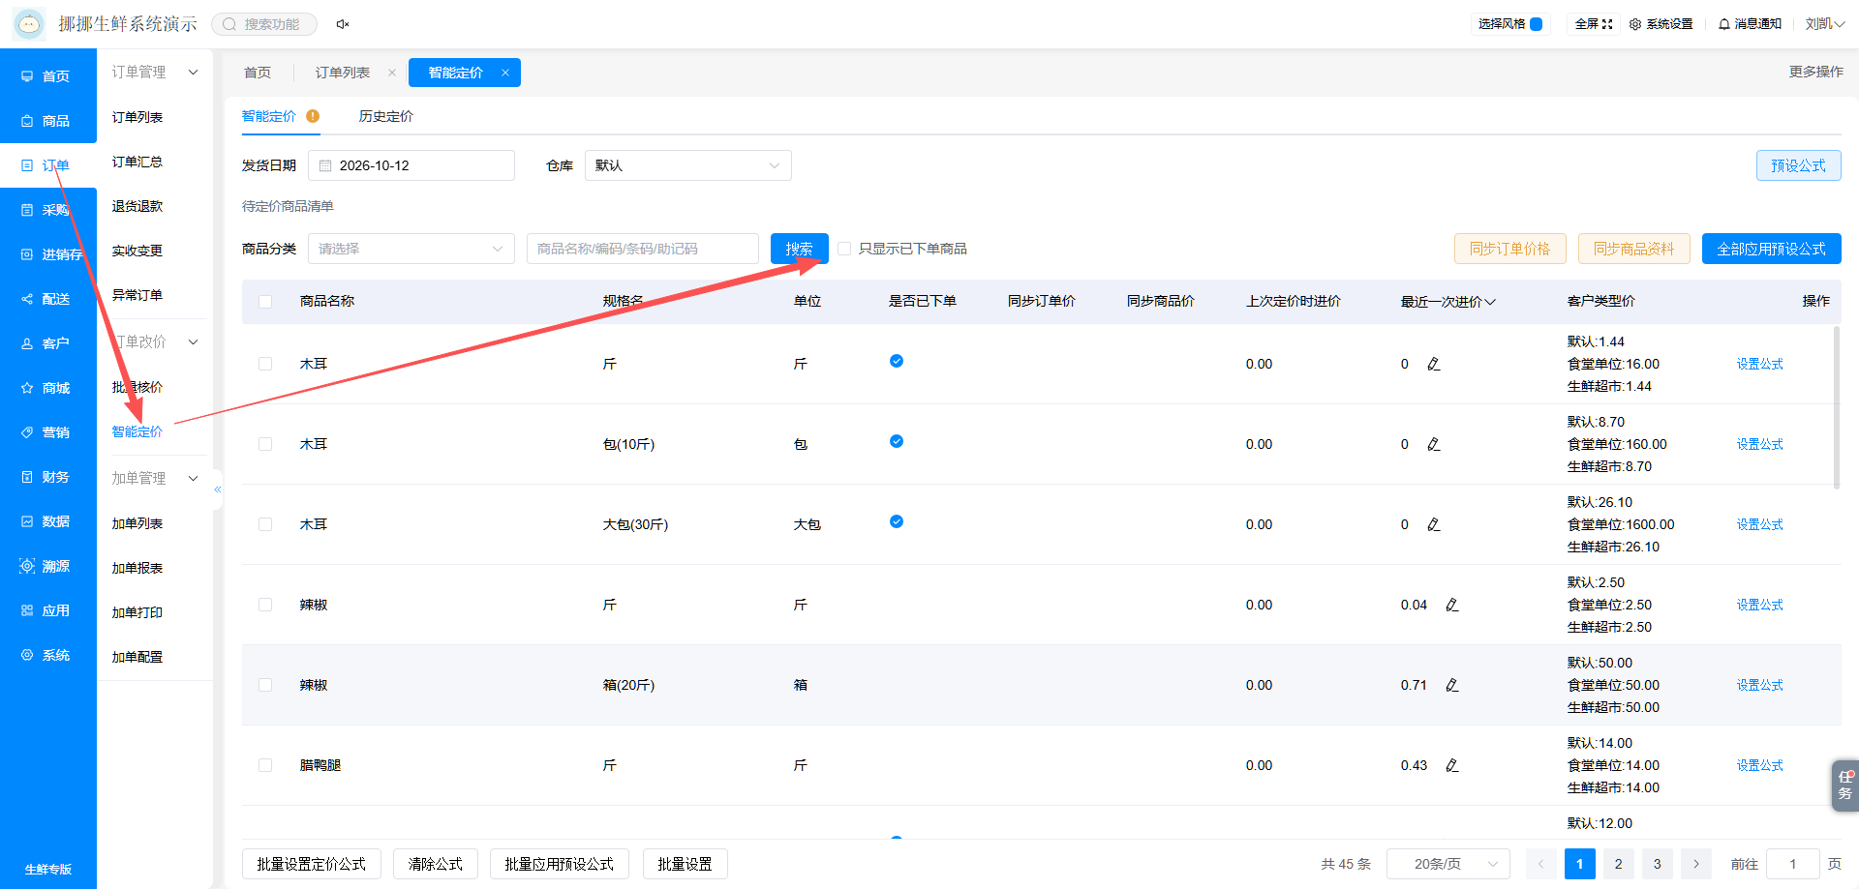Viewport: 1859px width, 889px height.
Task: Click the orange info icon beside 智能定价 tab
Action: pos(313,116)
